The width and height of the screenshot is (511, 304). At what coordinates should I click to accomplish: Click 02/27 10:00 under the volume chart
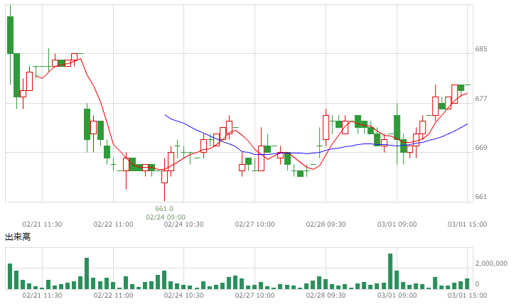(255, 295)
